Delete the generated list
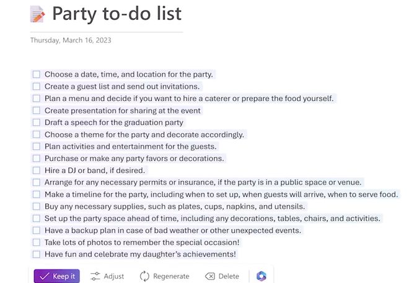Screen dimensions: 409x283 pyautogui.click(x=222, y=276)
